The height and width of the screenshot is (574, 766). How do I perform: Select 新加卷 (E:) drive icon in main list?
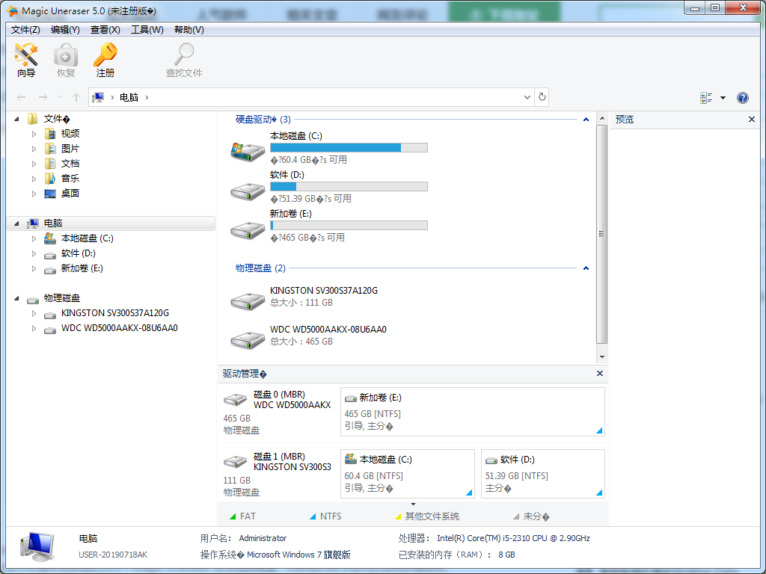tap(248, 230)
